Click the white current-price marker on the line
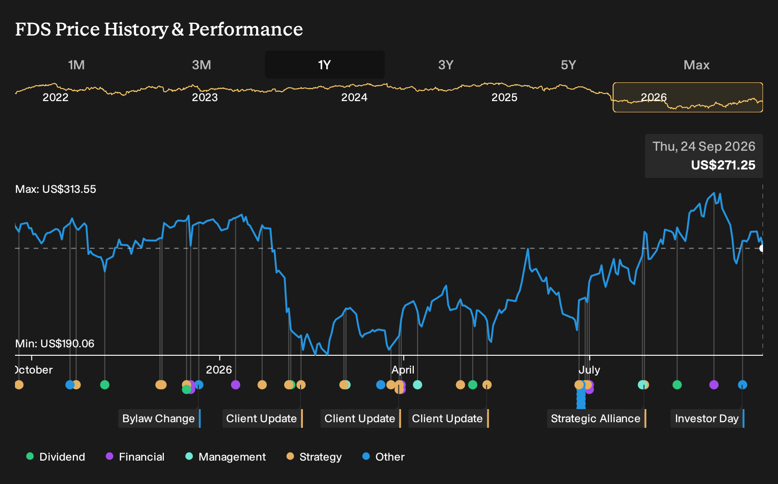This screenshot has width=778, height=484. 762,248
